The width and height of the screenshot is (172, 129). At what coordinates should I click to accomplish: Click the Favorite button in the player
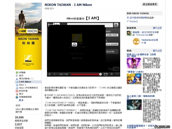pyautogui.click(x=112, y=51)
